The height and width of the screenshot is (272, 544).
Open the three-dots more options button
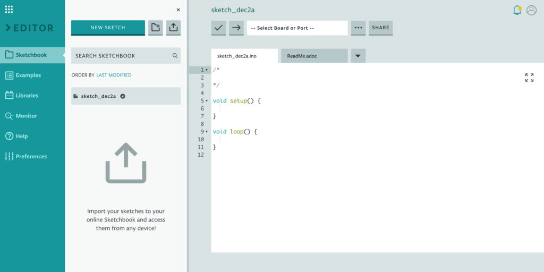(359, 28)
